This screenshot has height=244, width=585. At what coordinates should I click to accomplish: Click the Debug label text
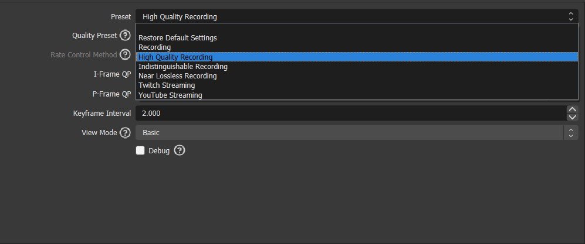coord(159,151)
